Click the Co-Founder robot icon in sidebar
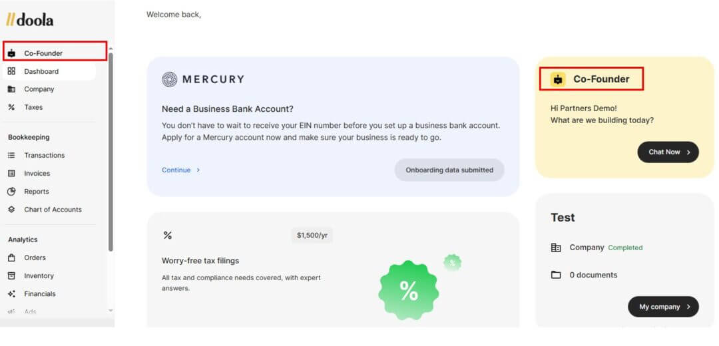Screen dimensions: 719x346 (11, 53)
